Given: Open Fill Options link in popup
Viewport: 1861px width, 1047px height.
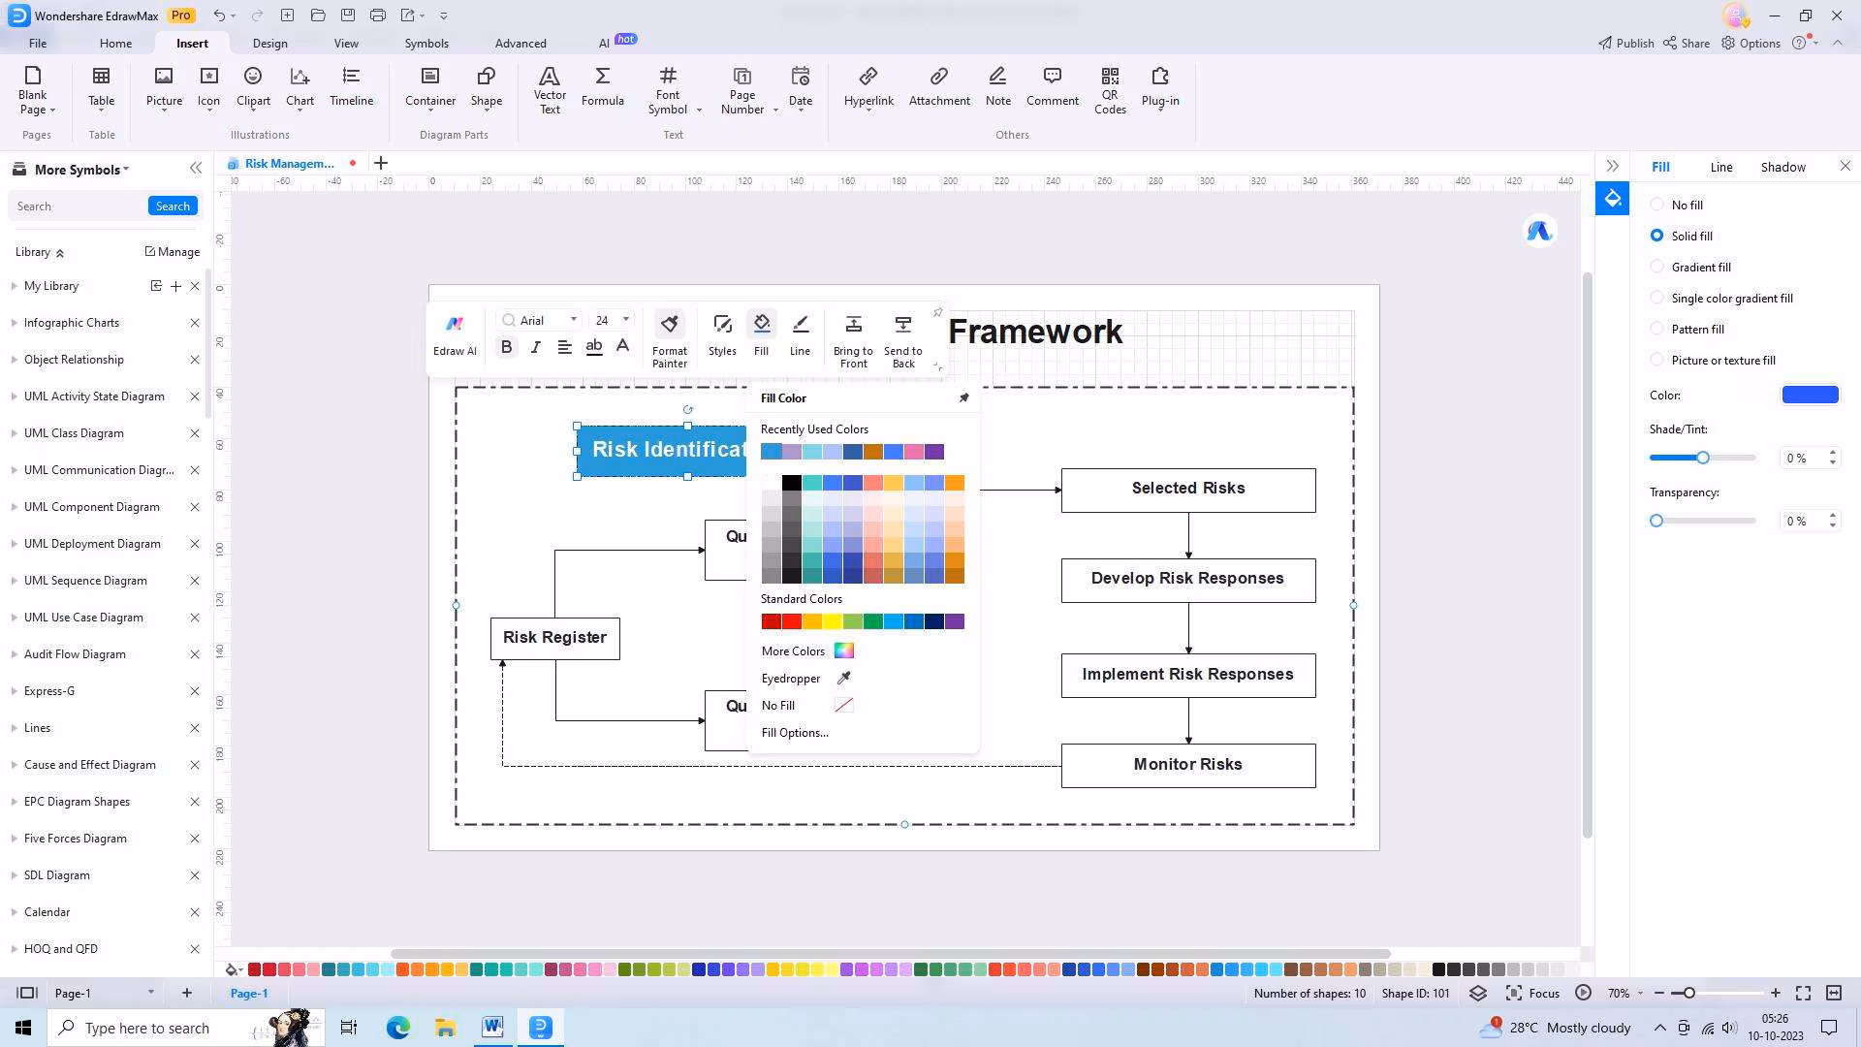Looking at the screenshot, I should 795,733.
